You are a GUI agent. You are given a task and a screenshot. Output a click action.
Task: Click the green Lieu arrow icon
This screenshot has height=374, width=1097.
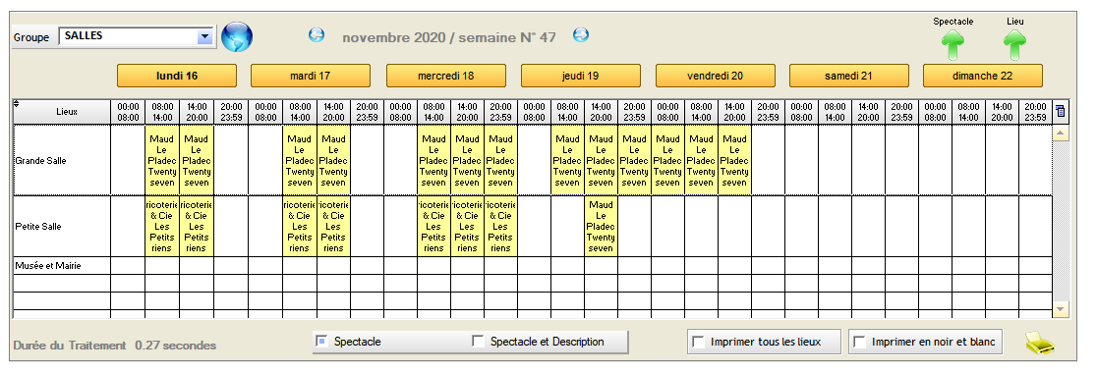pyautogui.click(x=1014, y=45)
